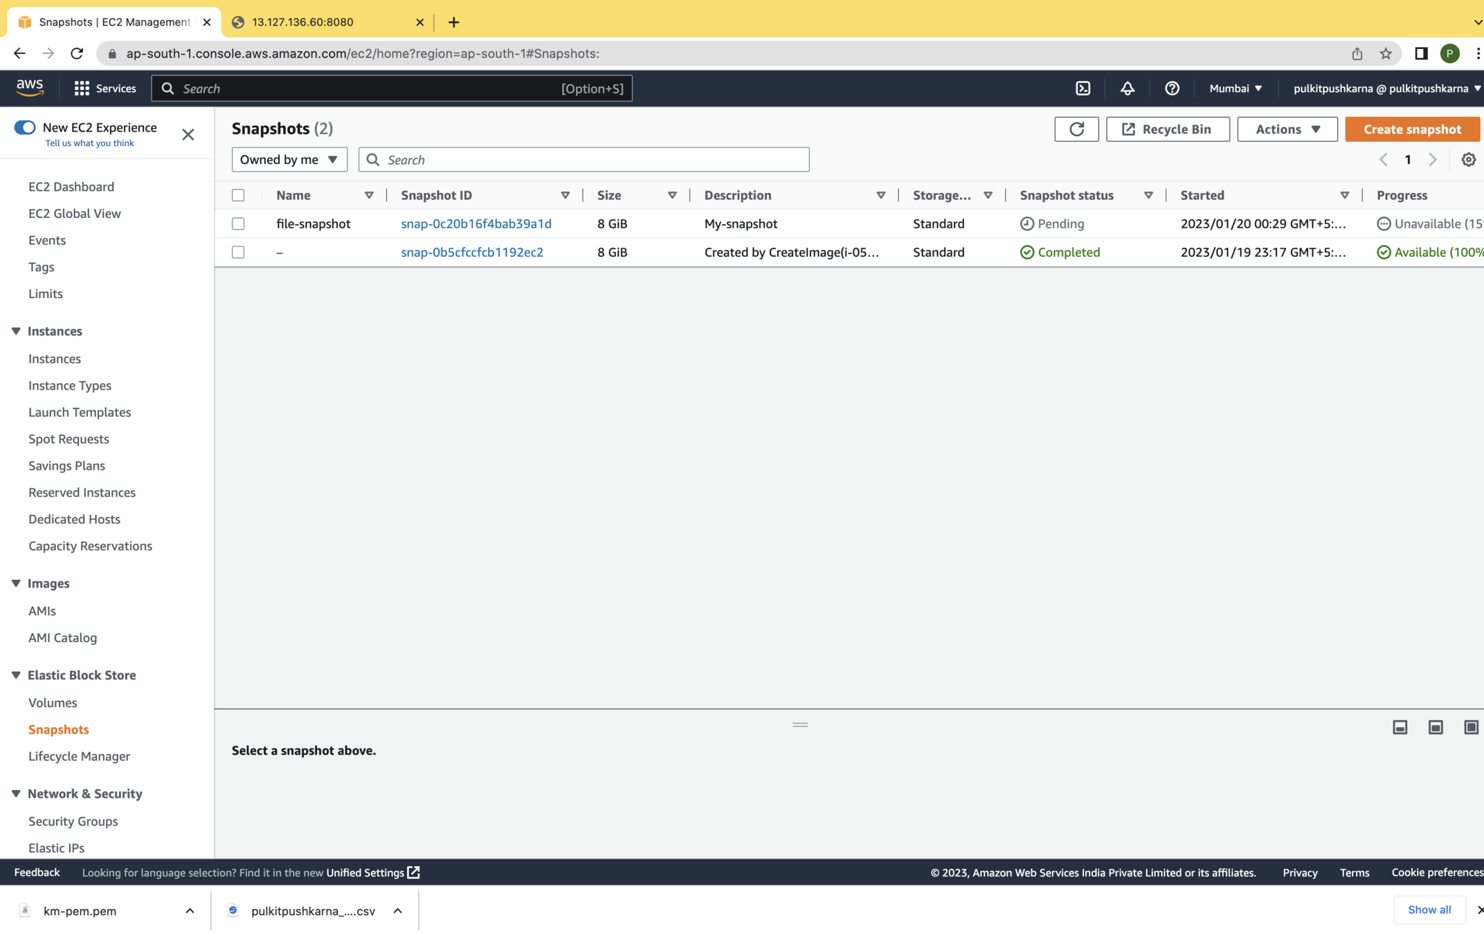This screenshot has width=1484, height=934.
Task: Open the notifications bell icon
Action: pos(1127,89)
